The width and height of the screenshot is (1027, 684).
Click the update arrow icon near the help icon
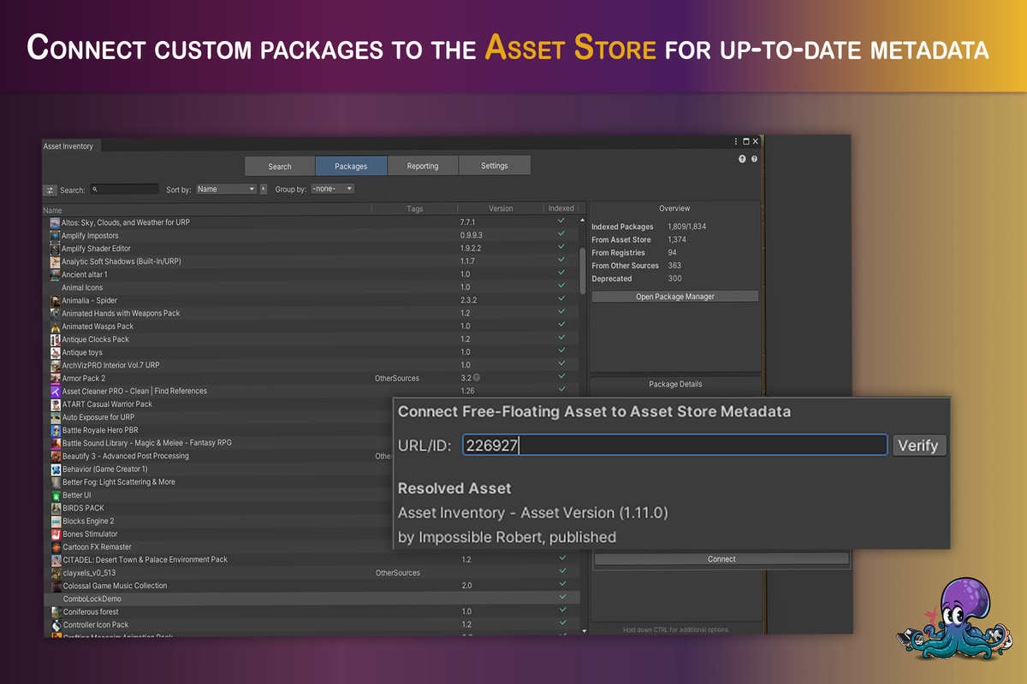click(742, 159)
